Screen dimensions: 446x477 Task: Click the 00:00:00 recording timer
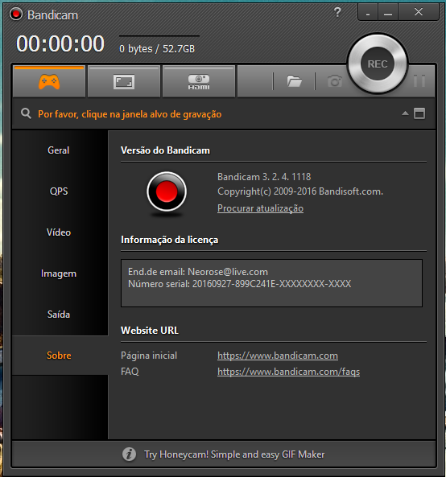pyautogui.click(x=60, y=43)
